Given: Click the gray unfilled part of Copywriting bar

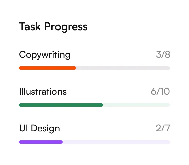Looking at the screenshot, I should pos(123,68).
